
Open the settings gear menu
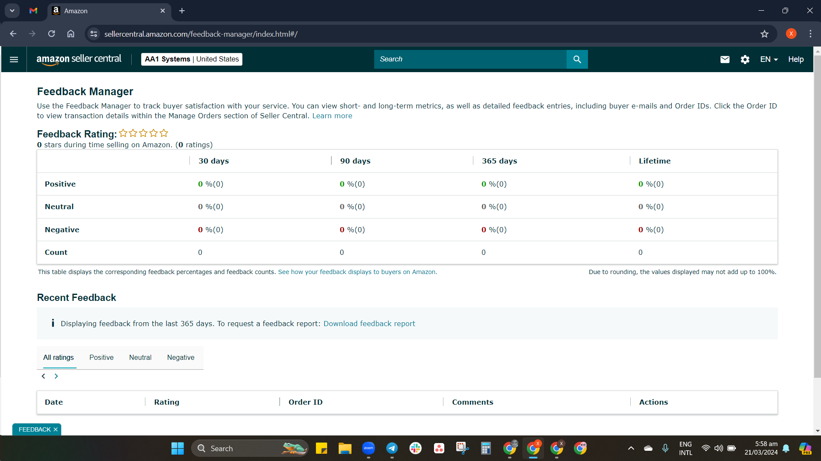pos(745,59)
